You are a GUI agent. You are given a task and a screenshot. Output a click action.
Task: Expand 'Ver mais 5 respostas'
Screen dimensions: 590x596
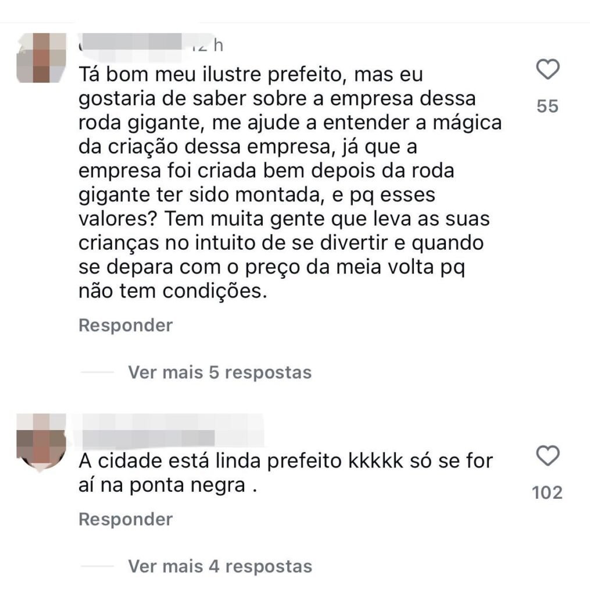tap(220, 372)
